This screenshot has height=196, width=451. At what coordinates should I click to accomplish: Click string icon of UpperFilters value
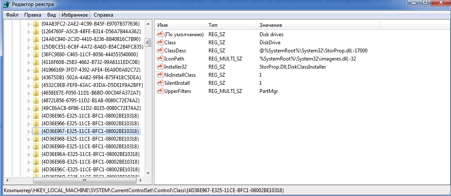[x=160, y=91]
